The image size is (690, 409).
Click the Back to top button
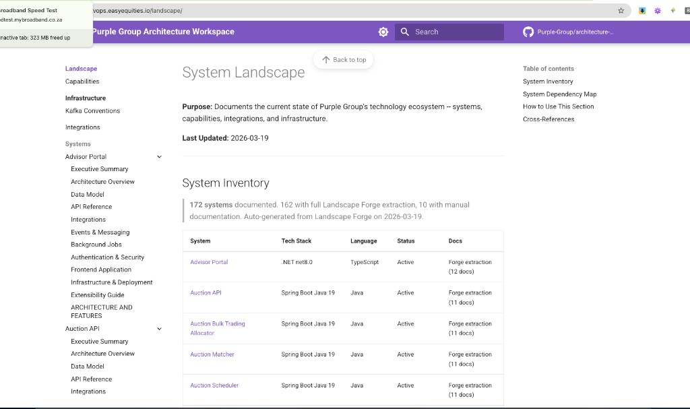344,59
